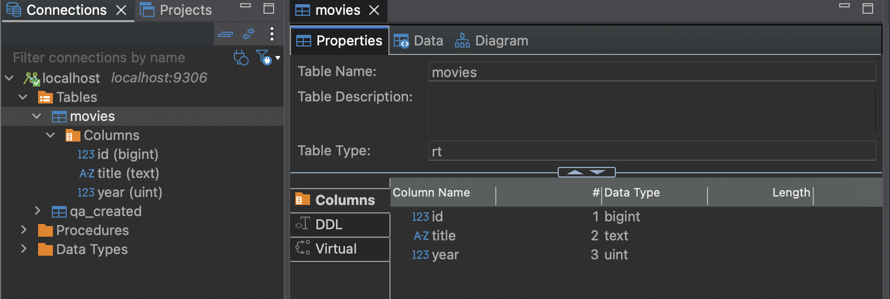The width and height of the screenshot is (890, 299).
Task: Click the qa_created table icon
Action: (59, 212)
